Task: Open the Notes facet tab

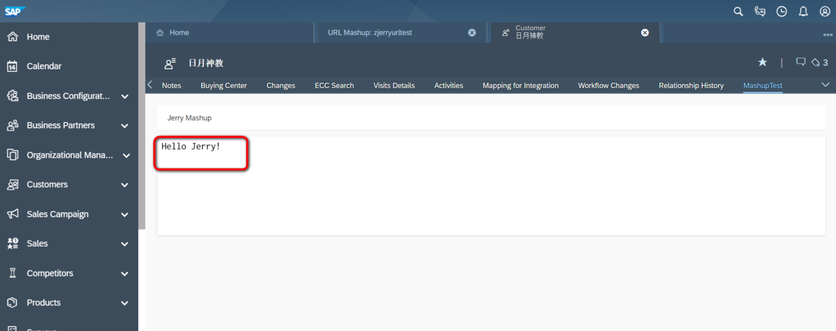Action: [171, 86]
